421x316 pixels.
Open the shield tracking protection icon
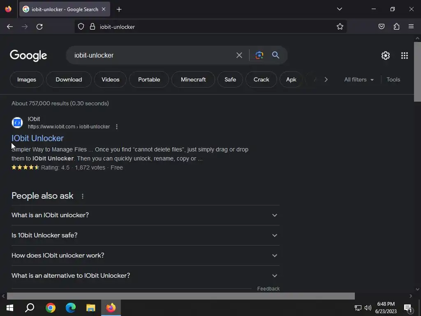click(81, 27)
